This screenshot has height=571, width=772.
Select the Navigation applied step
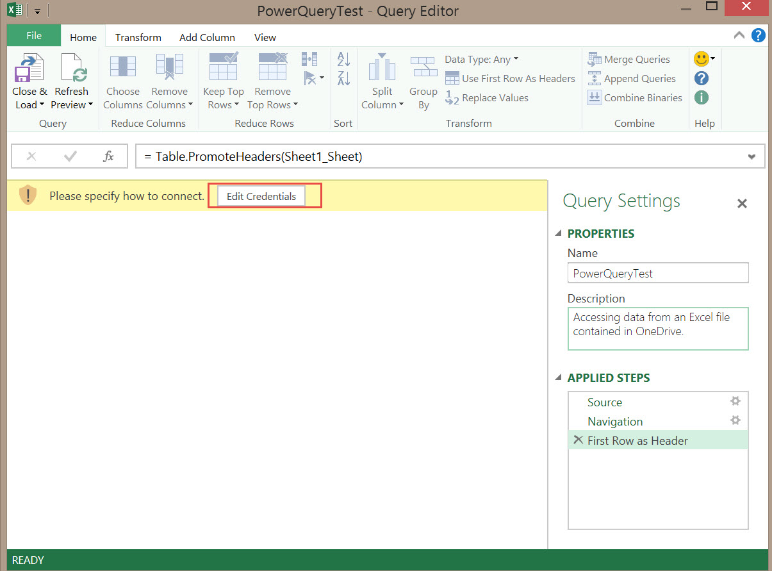coord(658,421)
